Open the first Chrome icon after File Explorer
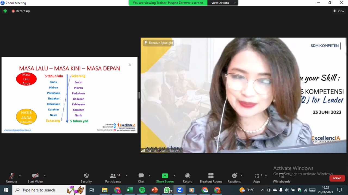The width and height of the screenshot is (348, 195). pyautogui.click(x=117, y=190)
